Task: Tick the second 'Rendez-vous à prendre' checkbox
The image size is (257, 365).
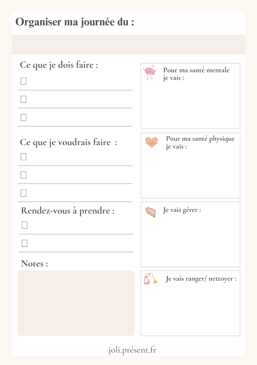Action: 25,243
